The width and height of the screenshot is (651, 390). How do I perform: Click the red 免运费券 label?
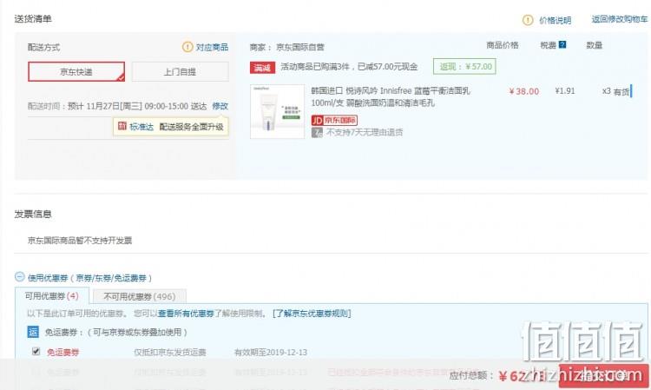tap(63, 352)
